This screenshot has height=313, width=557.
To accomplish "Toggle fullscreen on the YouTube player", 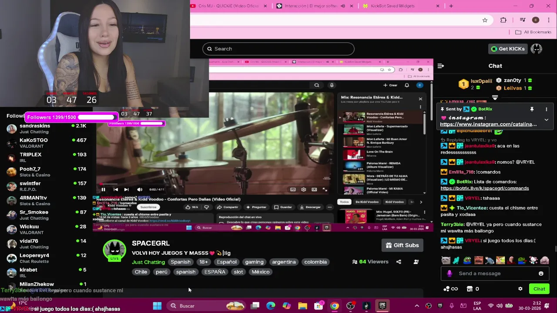I will pyautogui.click(x=325, y=190).
